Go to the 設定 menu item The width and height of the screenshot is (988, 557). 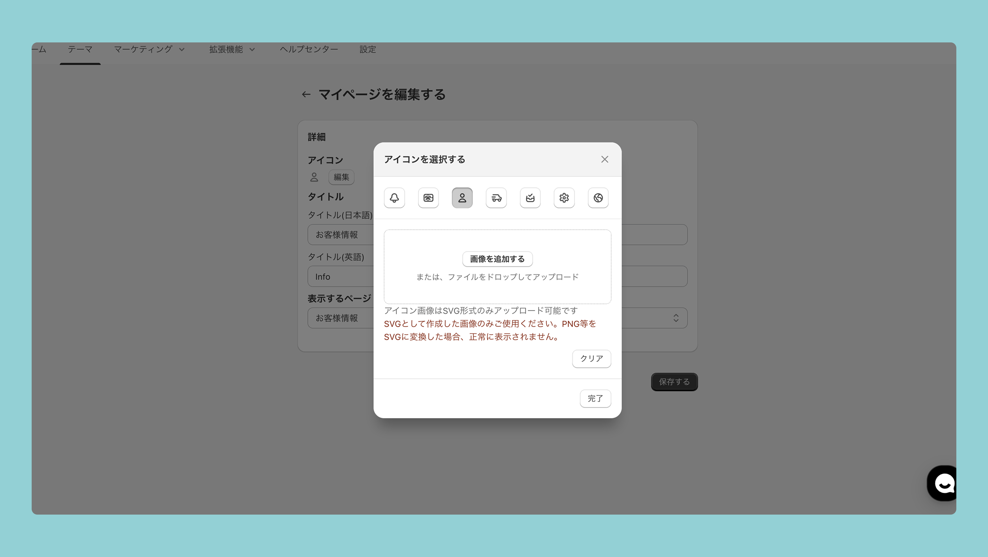(x=367, y=49)
